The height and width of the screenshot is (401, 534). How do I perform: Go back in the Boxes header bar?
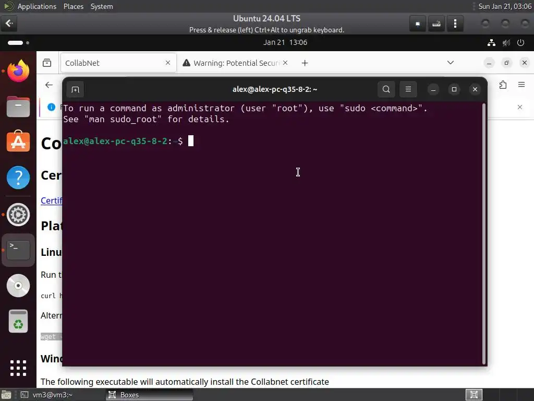click(x=9, y=23)
